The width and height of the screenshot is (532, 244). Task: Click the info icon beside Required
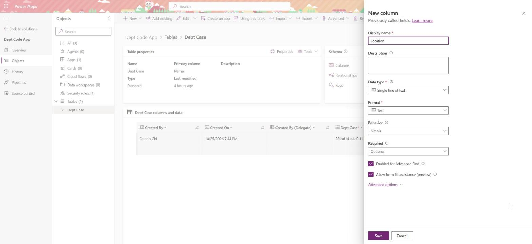(x=387, y=143)
